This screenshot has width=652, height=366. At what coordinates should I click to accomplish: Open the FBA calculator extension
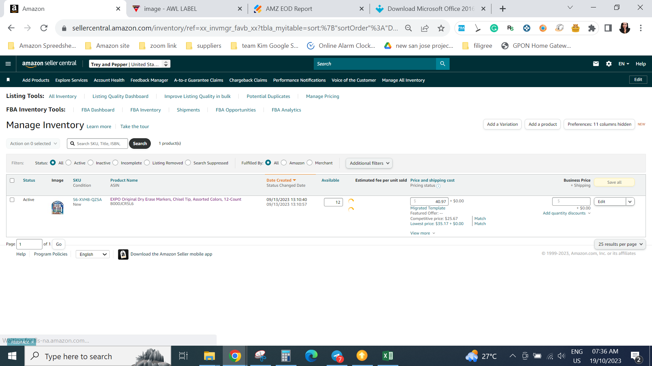point(461,28)
